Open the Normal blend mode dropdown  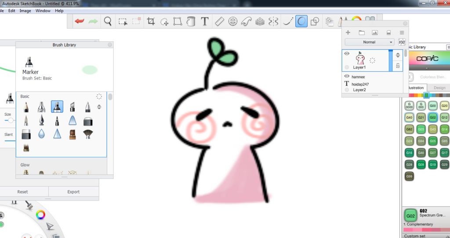point(369,42)
